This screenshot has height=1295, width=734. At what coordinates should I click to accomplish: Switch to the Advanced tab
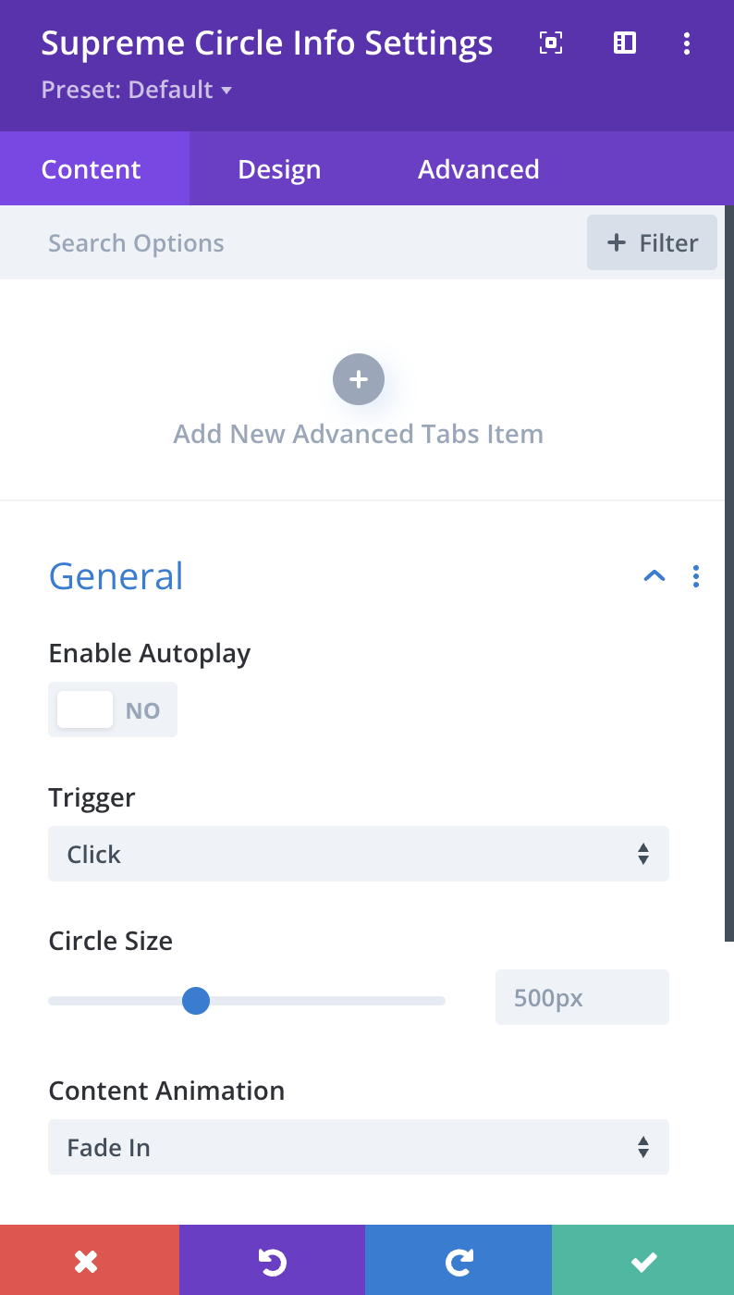tap(479, 169)
